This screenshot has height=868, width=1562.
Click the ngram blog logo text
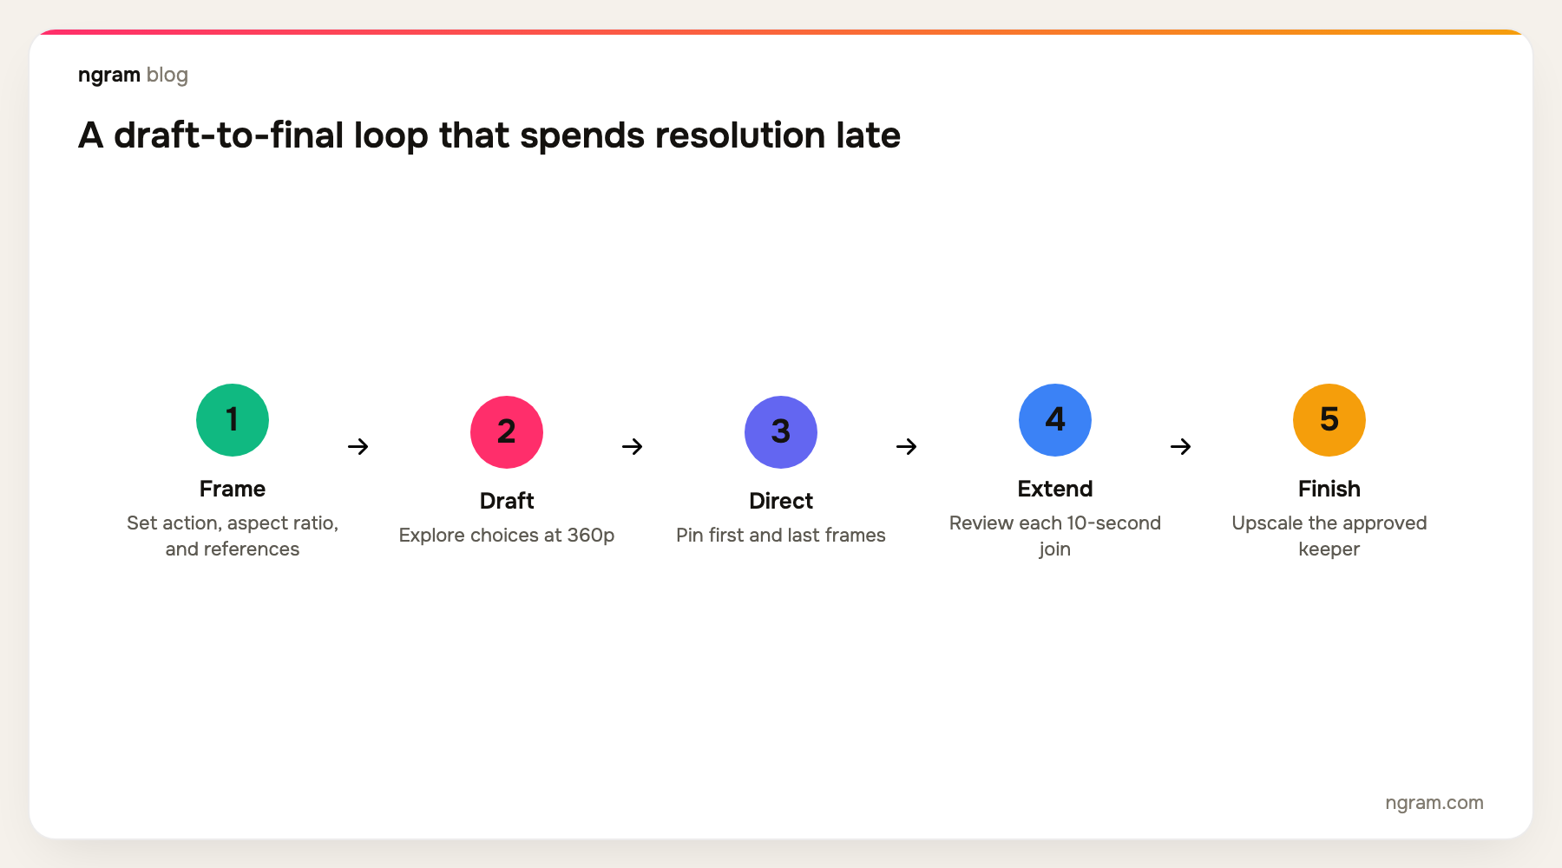tap(133, 75)
